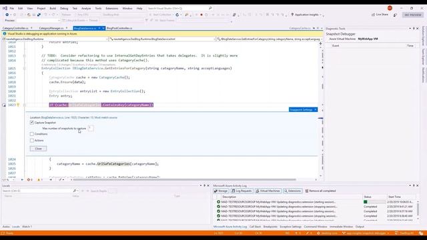Click the Storage filter button
This screenshot has width=427, height=240.
221,191
